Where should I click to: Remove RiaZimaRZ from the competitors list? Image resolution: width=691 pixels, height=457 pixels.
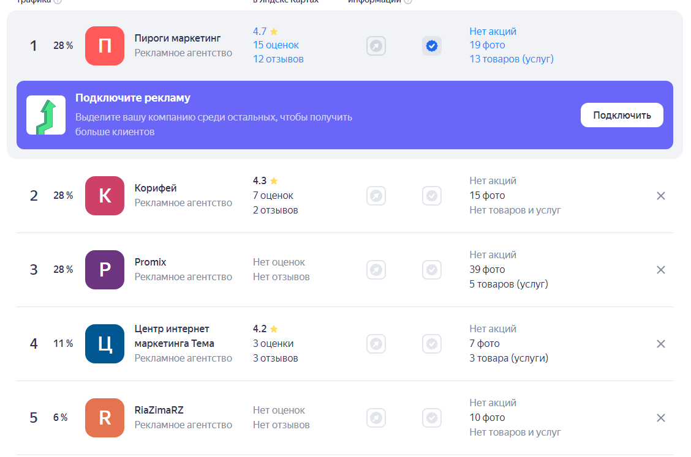pyautogui.click(x=660, y=417)
